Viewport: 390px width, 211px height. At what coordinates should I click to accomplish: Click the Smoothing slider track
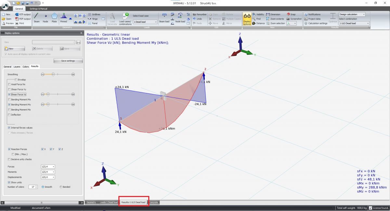click(x=58, y=75)
